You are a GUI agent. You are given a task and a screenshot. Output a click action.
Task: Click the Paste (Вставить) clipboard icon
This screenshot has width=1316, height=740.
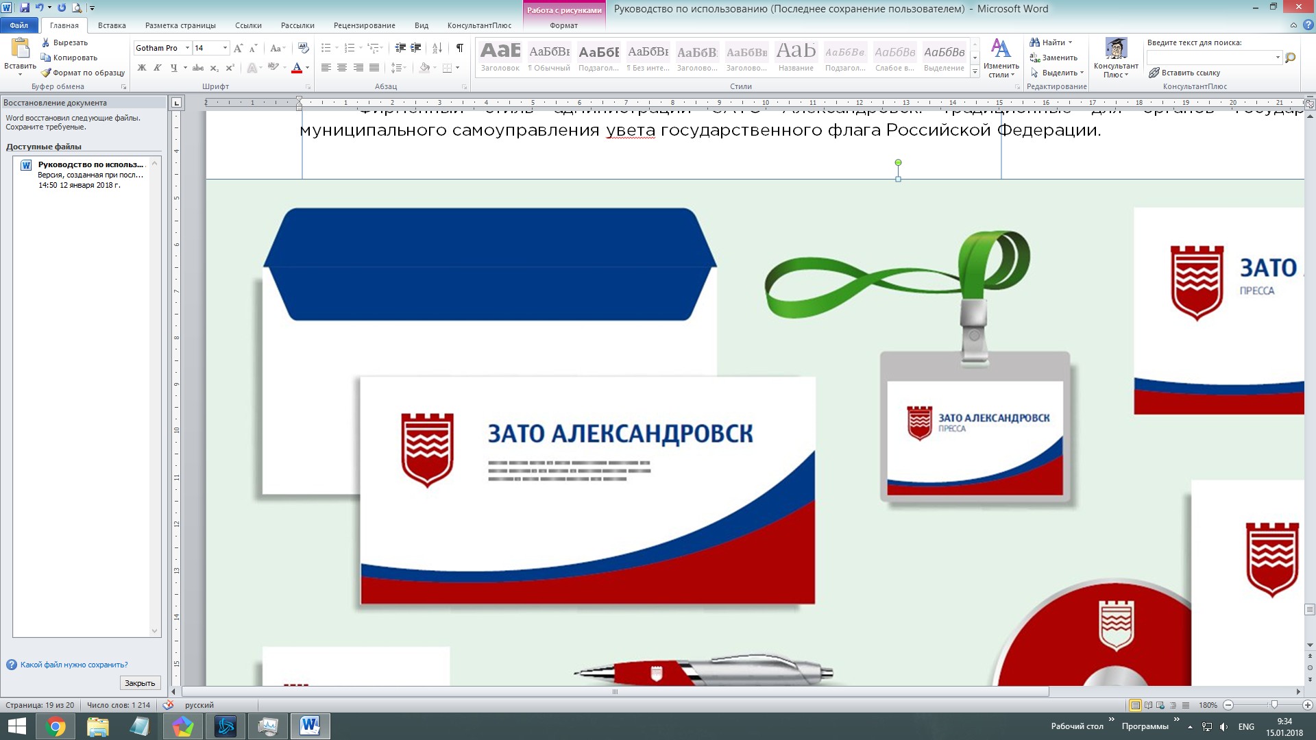pyautogui.click(x=20, y=47)
